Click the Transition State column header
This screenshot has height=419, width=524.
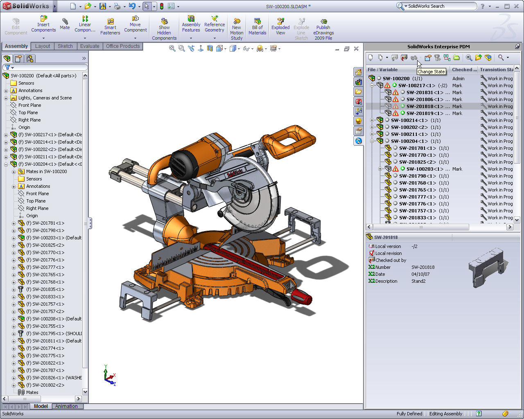click(496, 70)
